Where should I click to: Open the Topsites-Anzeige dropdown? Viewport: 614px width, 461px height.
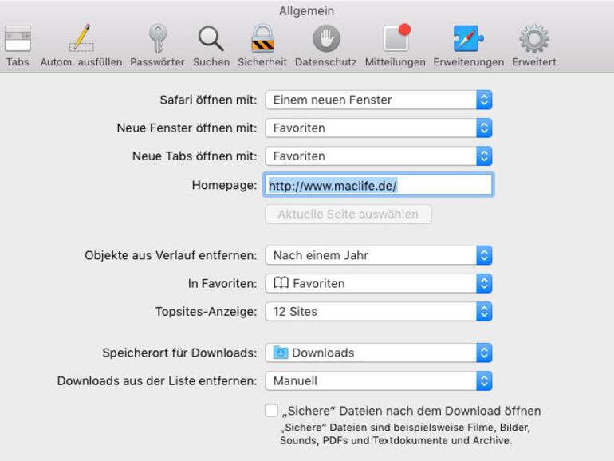coord(378,312)
